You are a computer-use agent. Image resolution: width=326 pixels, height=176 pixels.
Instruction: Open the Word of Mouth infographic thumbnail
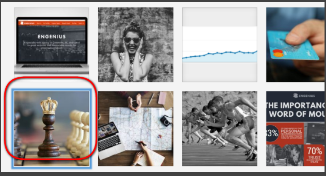296,129
